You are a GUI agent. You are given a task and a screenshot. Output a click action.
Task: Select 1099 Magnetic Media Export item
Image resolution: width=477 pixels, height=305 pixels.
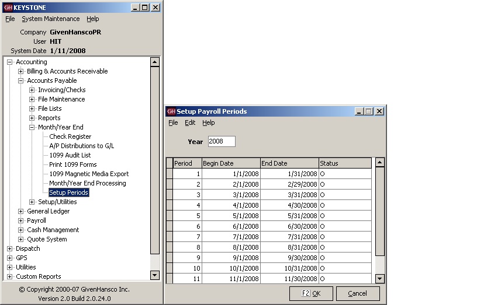coord(89,174)
